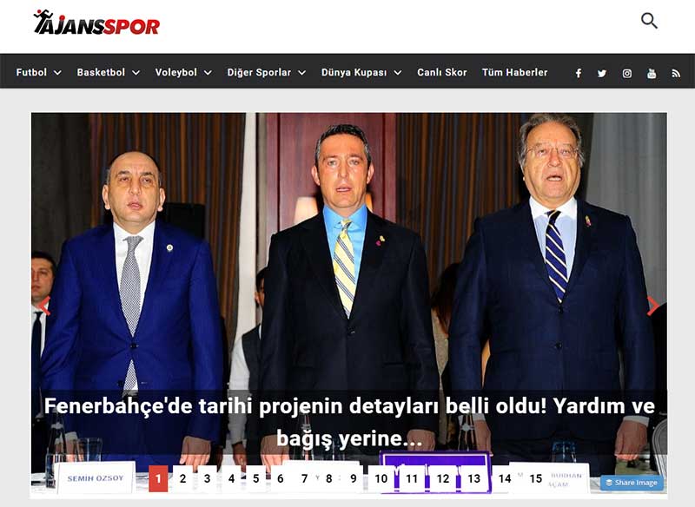
Task: Open the Futbol menu item
Action: 31,72
